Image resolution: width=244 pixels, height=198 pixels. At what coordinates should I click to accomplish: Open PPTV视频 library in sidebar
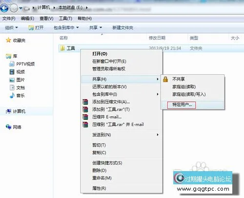point(22,64)
